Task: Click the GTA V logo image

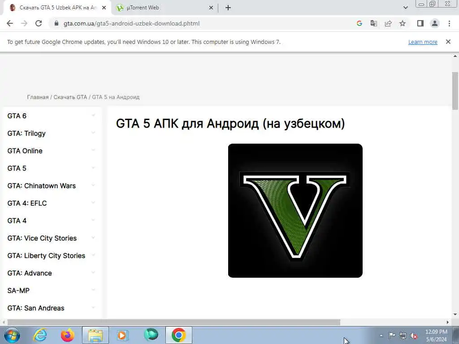Action: pos(295,211)
